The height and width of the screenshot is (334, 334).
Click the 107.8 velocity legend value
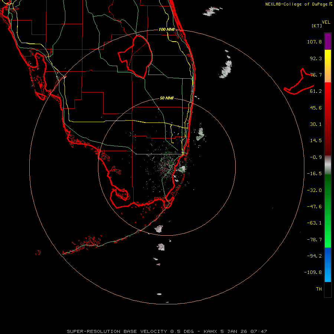click(314, 42)
